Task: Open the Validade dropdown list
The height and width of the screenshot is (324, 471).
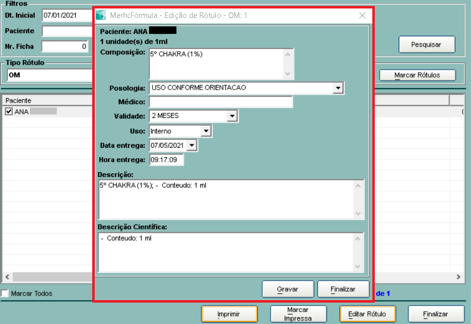Action: pos(232,116)
